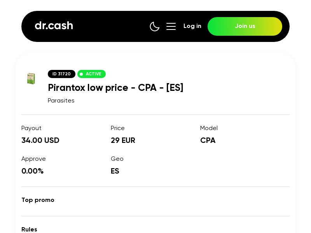Open the offer title Pirantox low price

[115, 88]
